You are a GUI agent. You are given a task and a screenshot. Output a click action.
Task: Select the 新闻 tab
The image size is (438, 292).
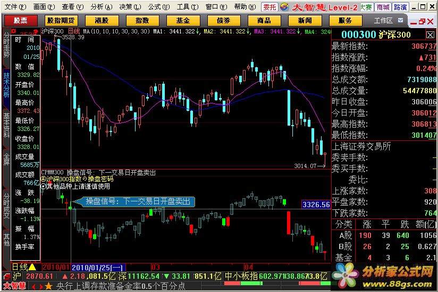tap(305, 20)
